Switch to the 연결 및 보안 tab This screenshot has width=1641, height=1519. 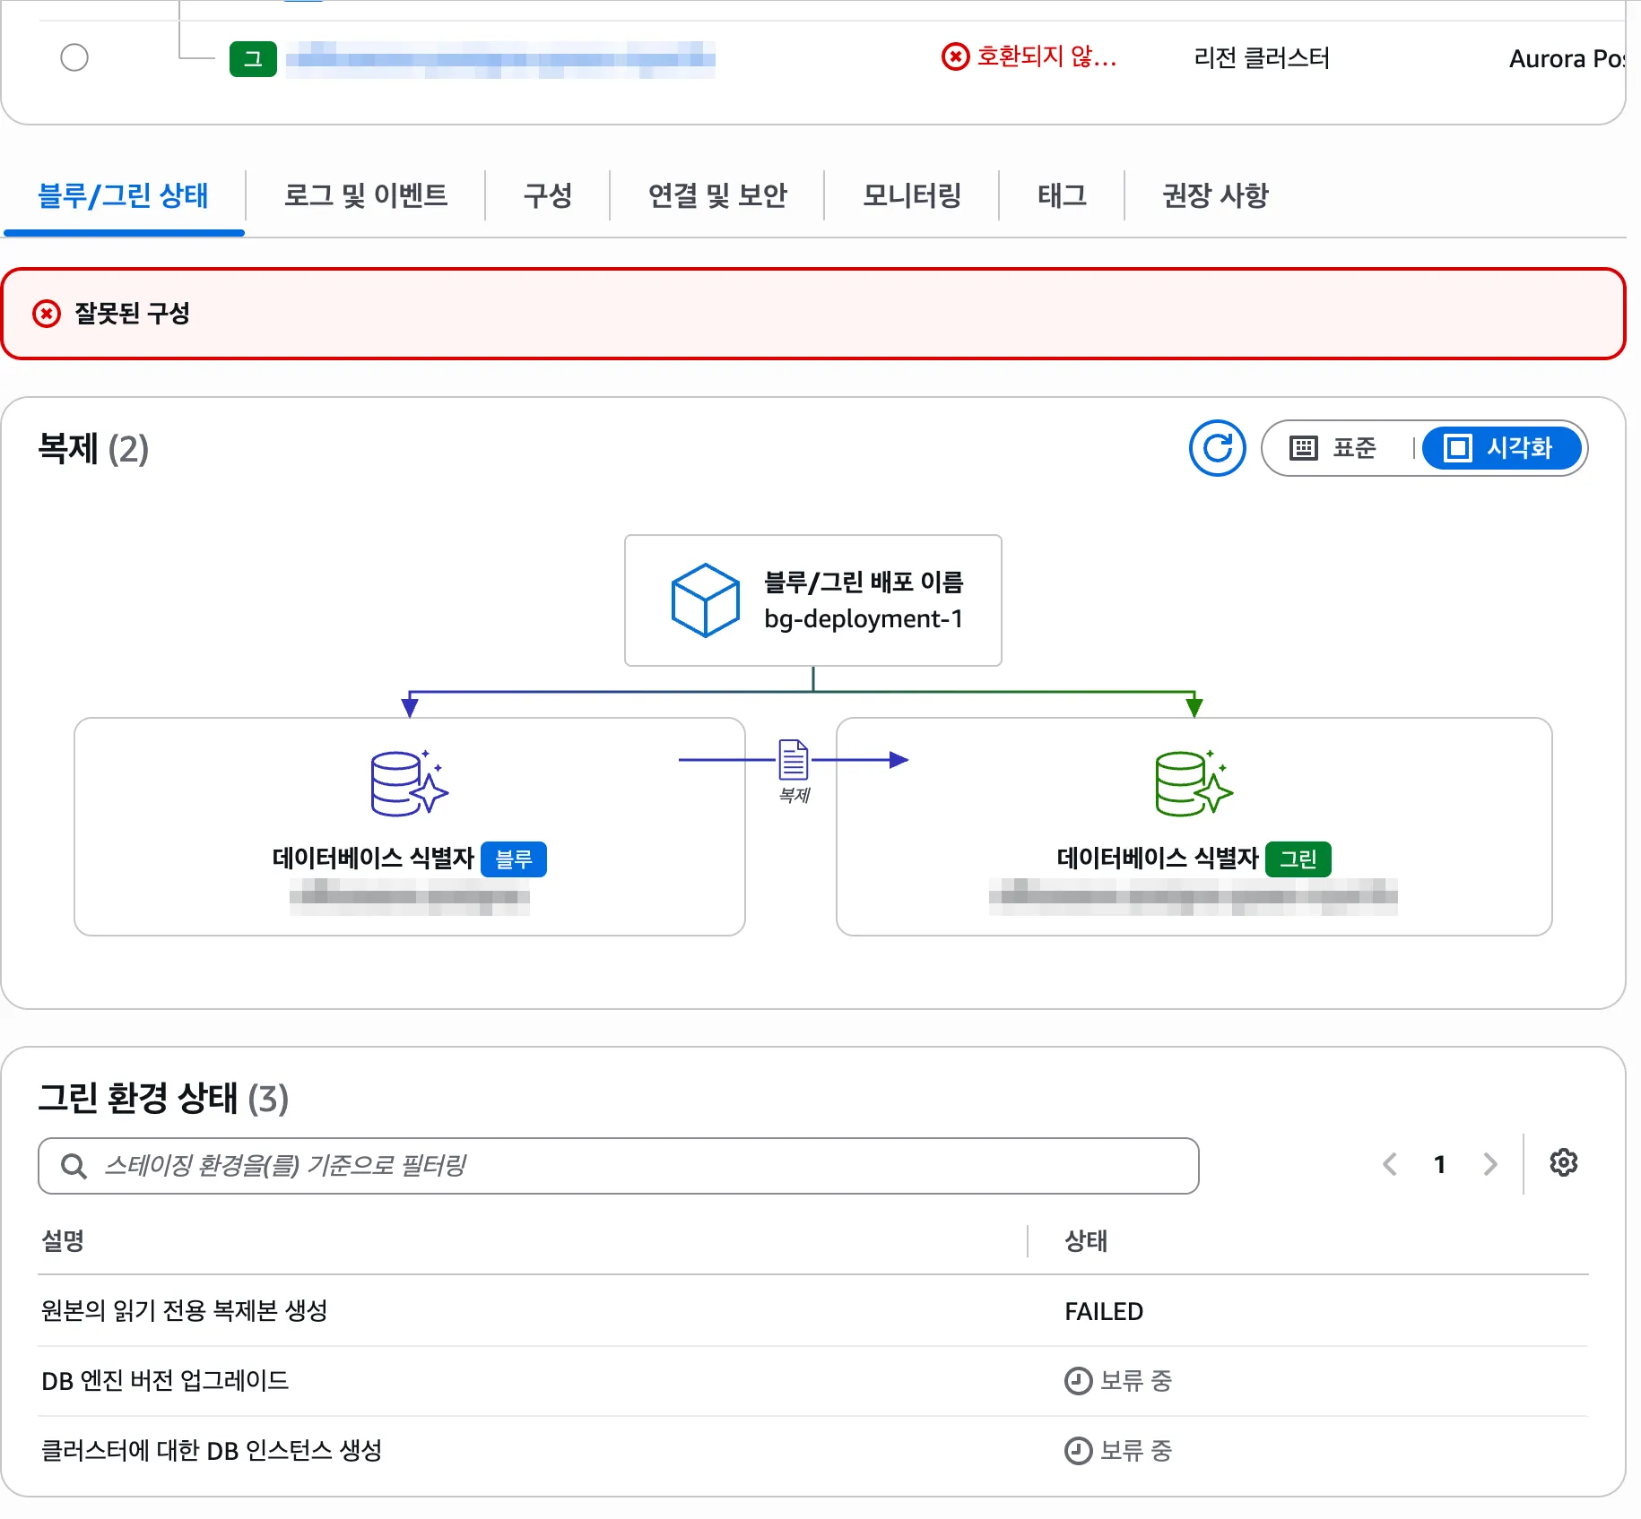pos(717,195)
